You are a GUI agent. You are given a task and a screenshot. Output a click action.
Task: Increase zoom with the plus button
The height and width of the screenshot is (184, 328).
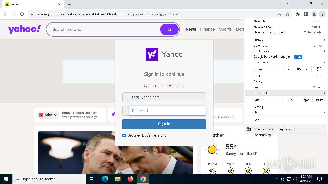point(306,69)
